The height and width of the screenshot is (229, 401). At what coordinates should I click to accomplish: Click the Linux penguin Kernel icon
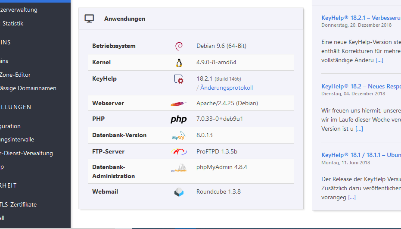[179, 63]
